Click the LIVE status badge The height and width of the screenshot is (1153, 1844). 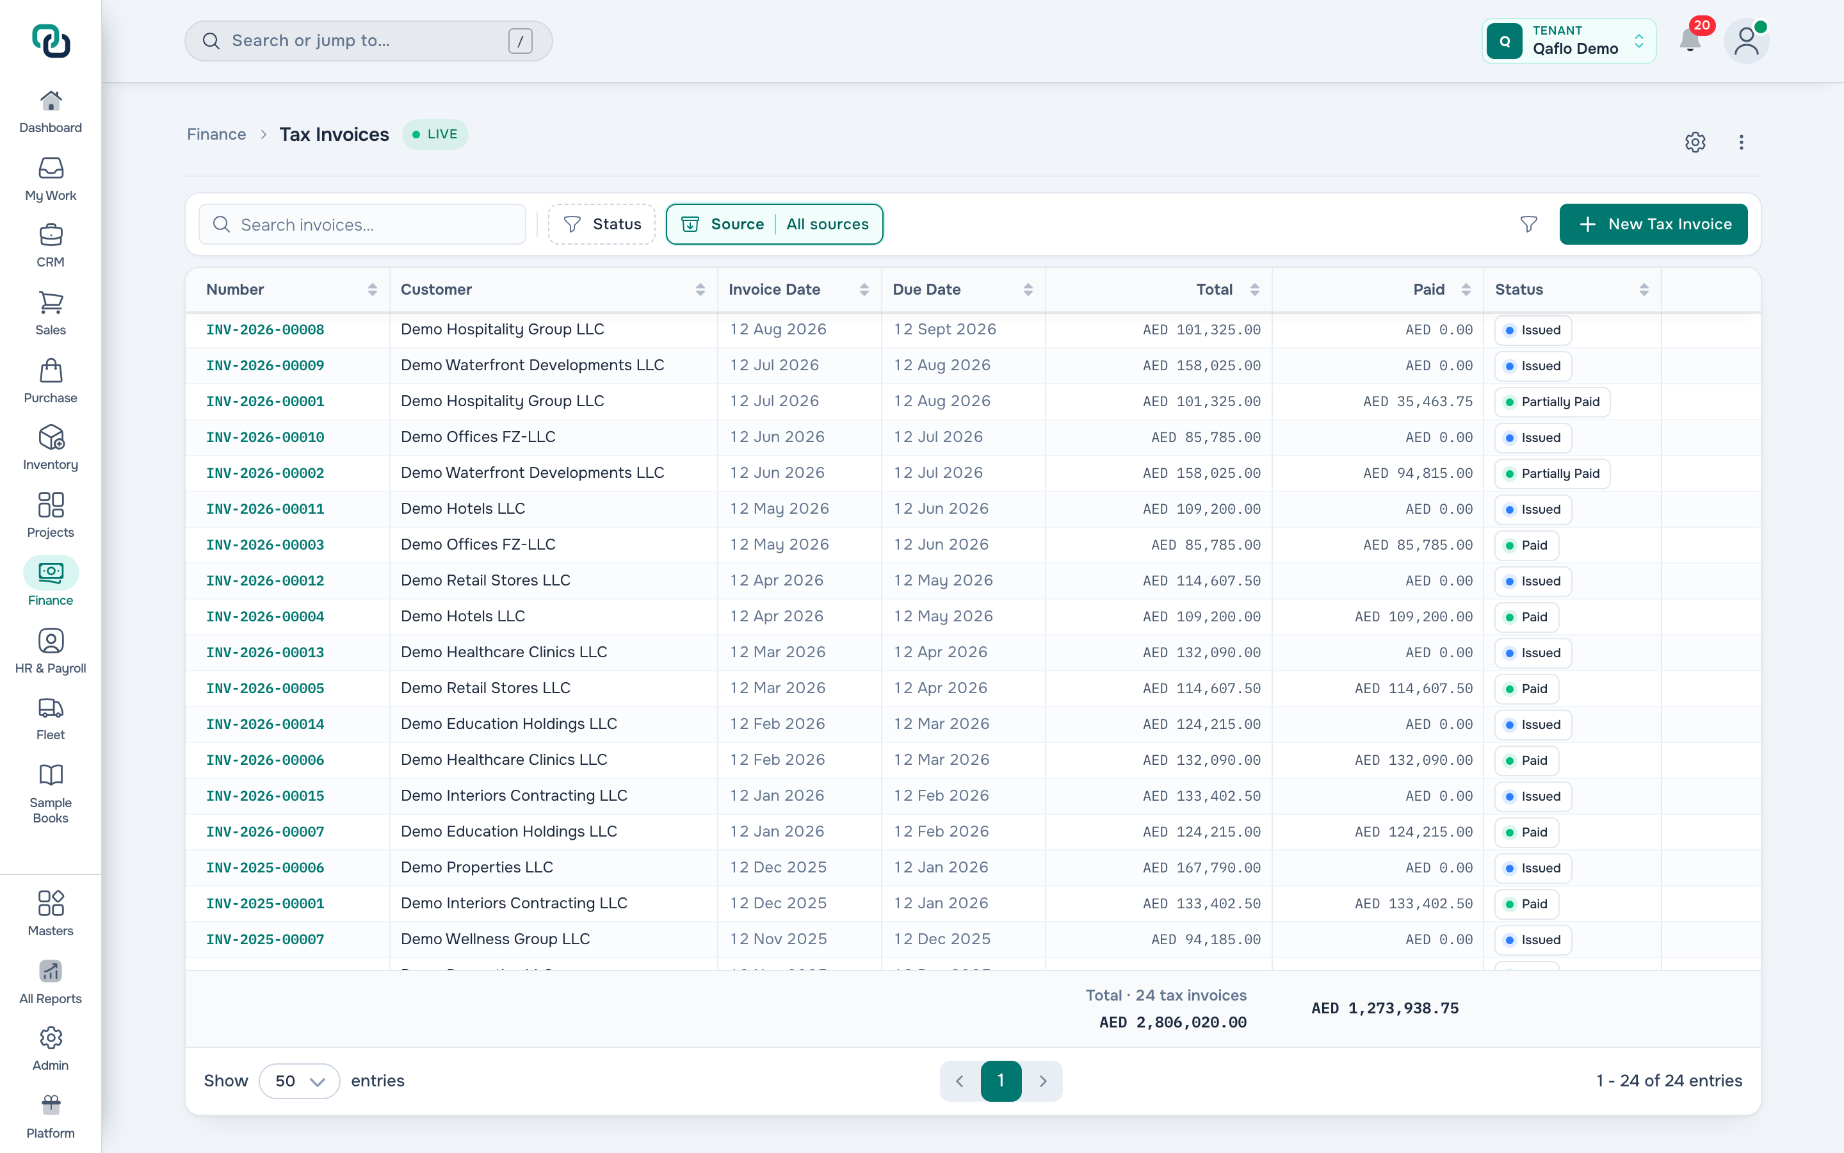point(435,135)
